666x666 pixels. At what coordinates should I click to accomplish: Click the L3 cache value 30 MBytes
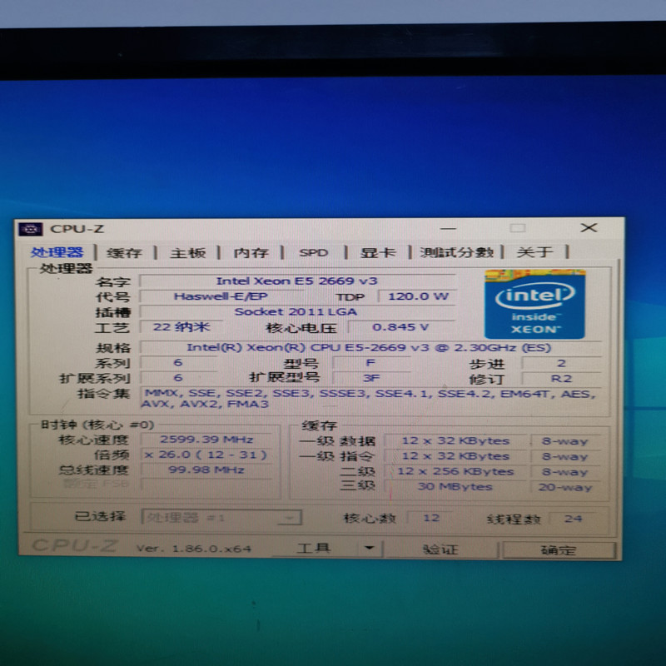(455, 486)
